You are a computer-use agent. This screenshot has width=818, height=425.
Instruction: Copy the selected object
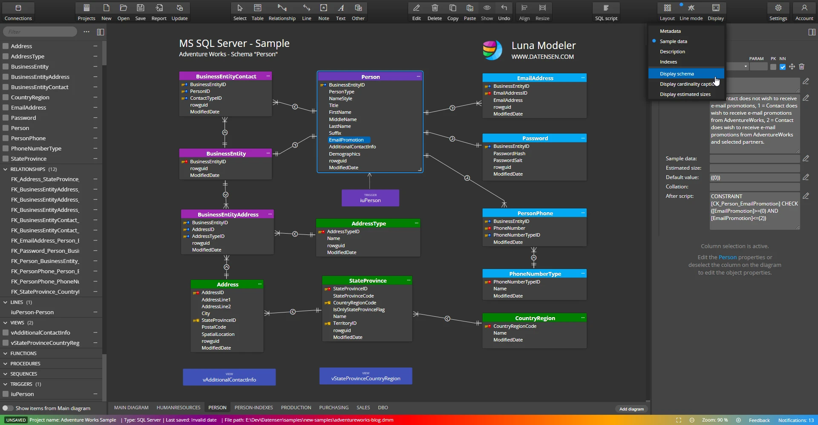453,12
